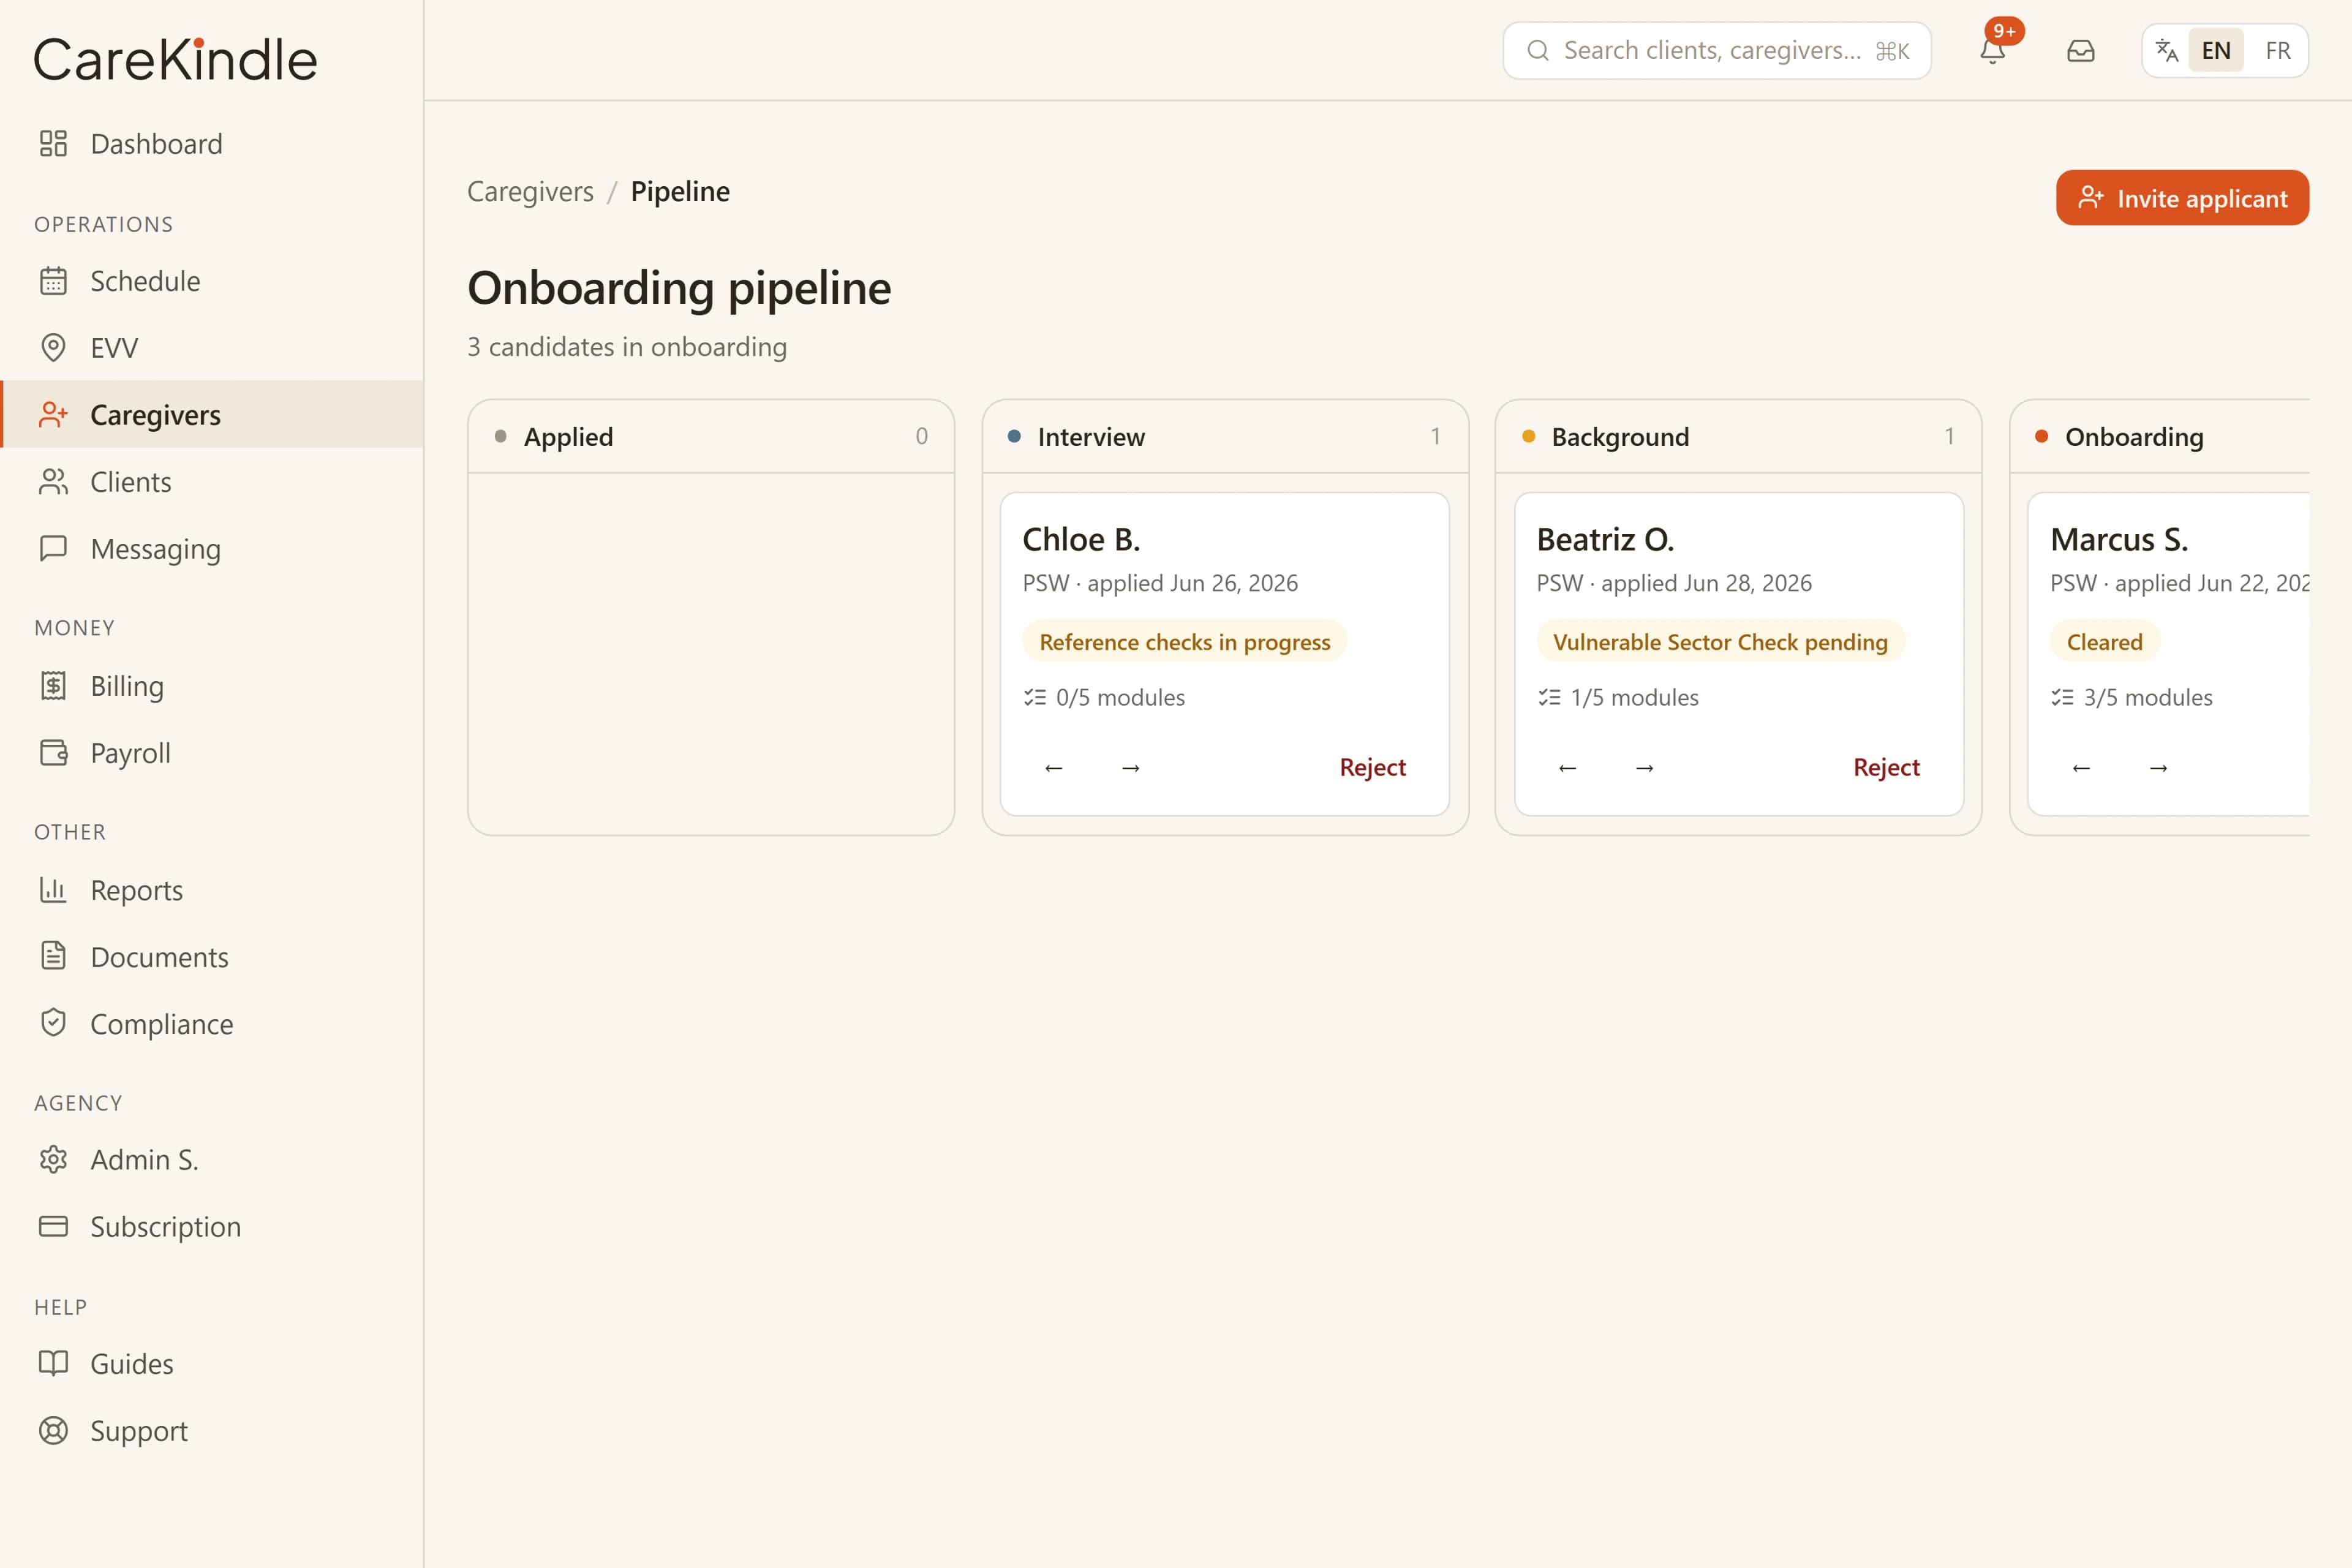Screen dimensions: 2352x1568
Task: Move Beatriz O. back with left arrow
Action: click(1567, 768)
